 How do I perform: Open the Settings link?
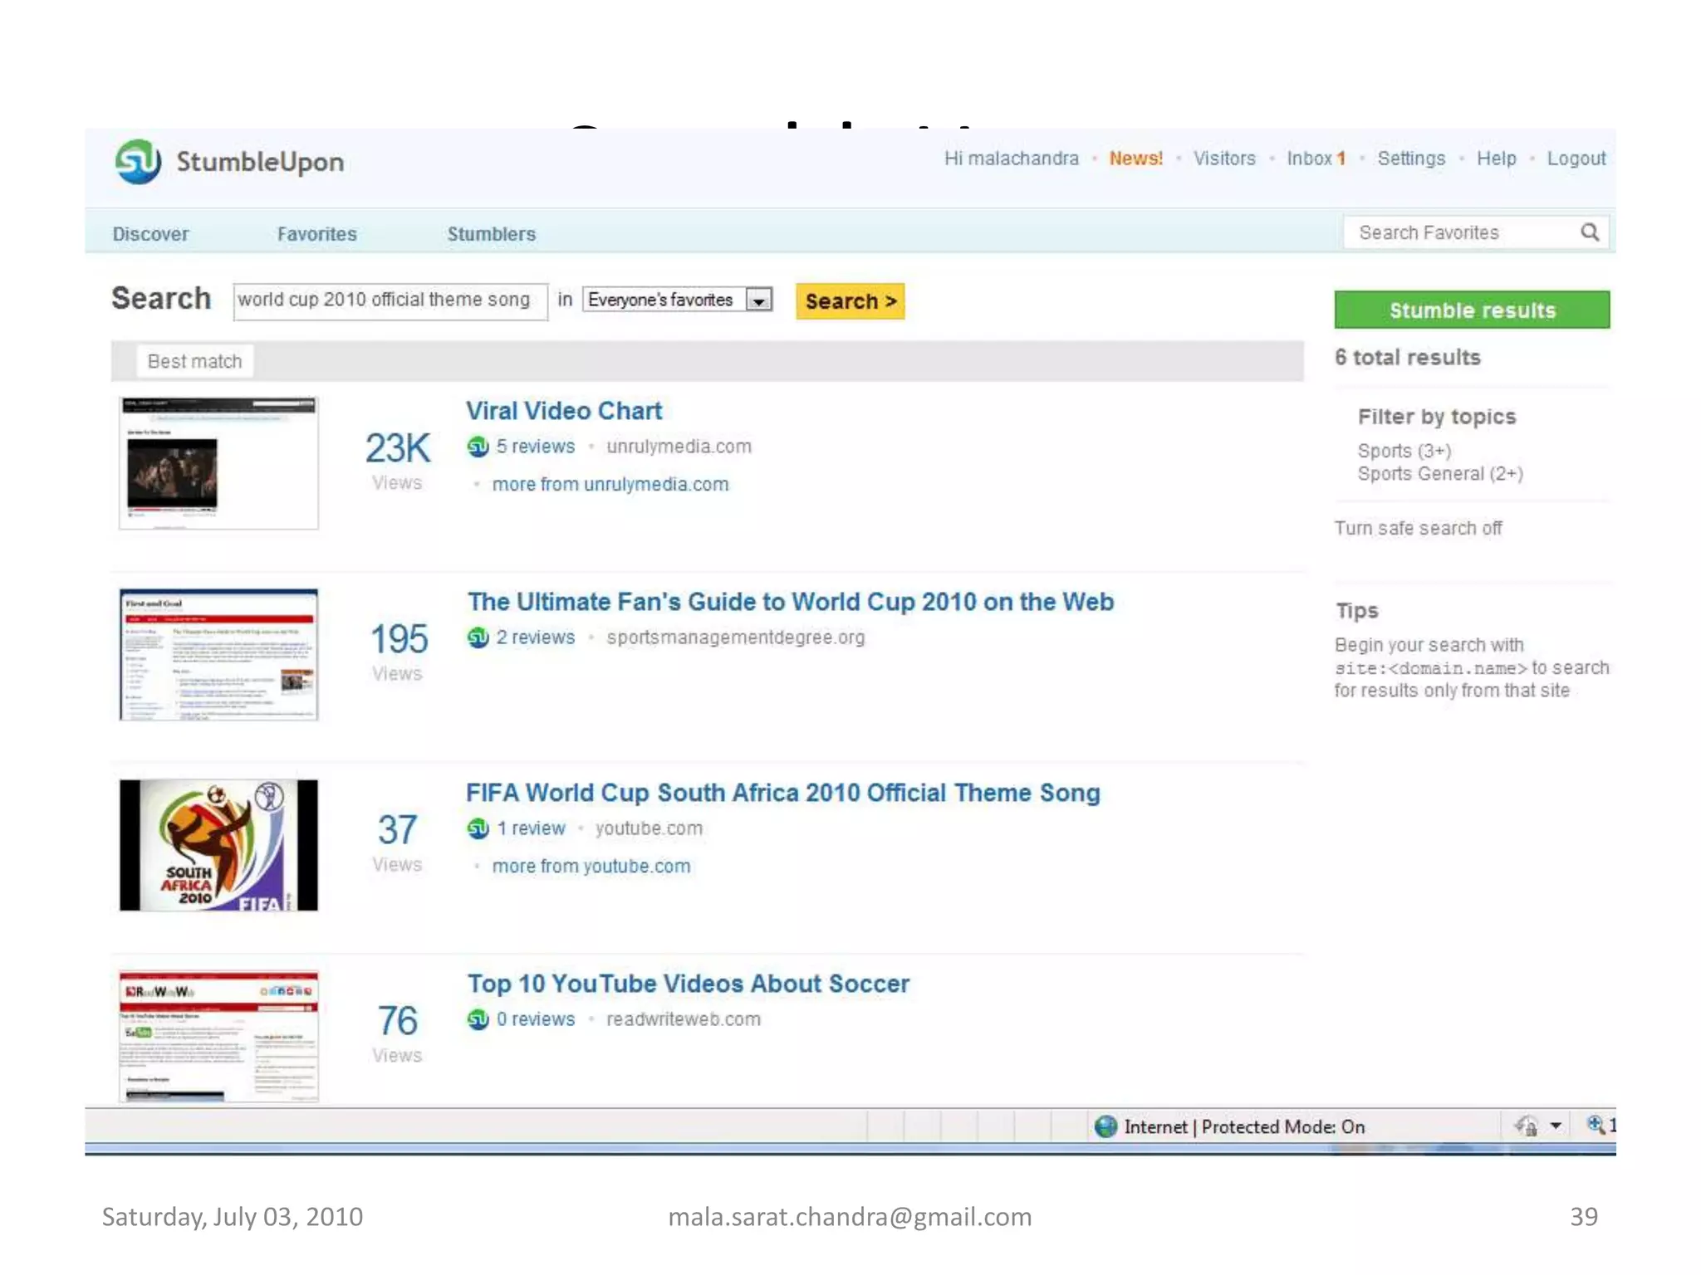coord(1411,159)
